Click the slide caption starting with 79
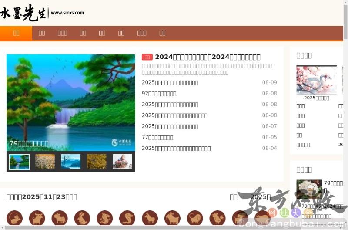The height and width of the screenshot is (230, 348). (x=29, y=143)
